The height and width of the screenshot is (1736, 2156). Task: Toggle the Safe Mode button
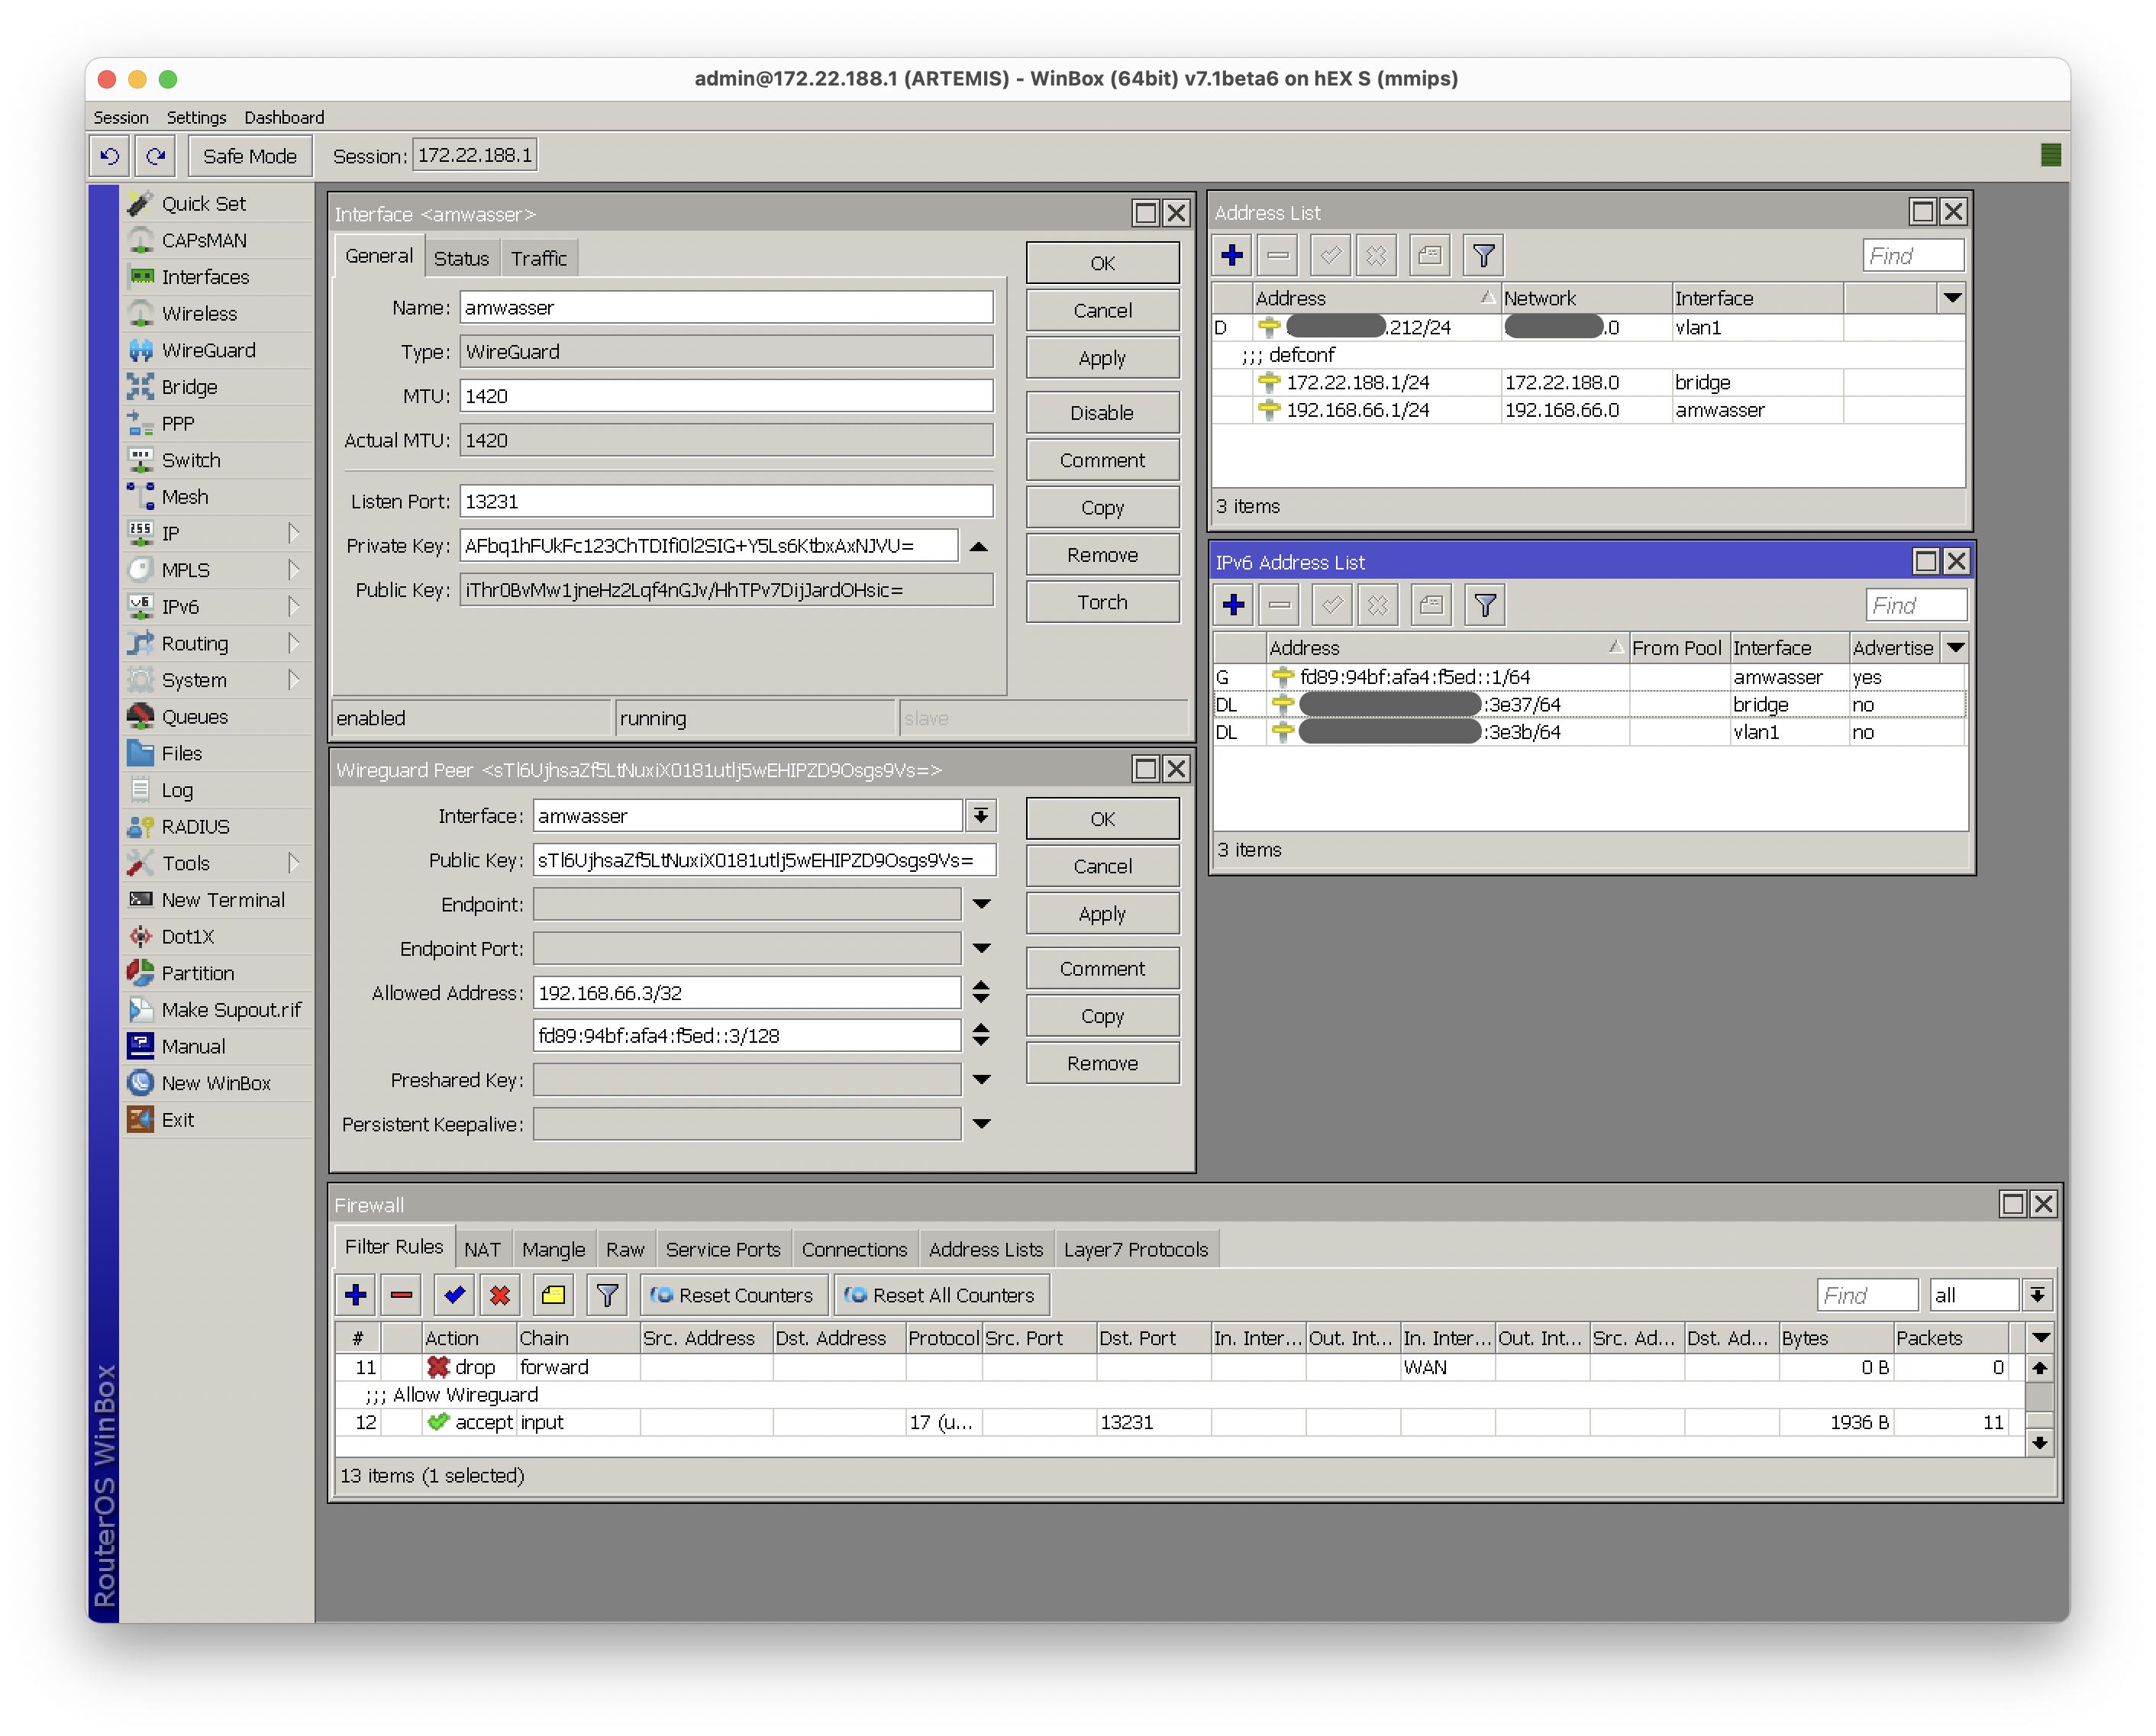pyautogui.click(x=249, y=156)
